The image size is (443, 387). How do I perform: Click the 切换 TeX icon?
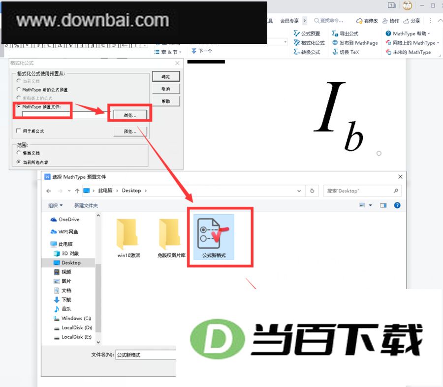pos(335,52)
